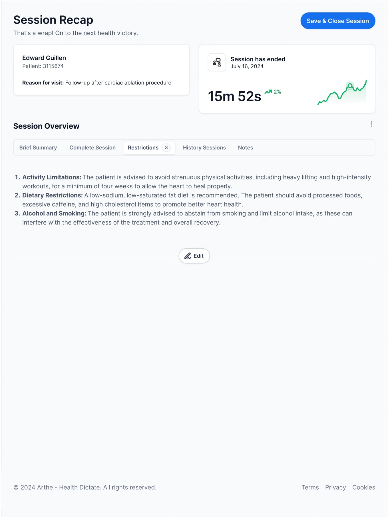The image size is (388, 517).
Task: Click the Edit button
Action: 194,256
